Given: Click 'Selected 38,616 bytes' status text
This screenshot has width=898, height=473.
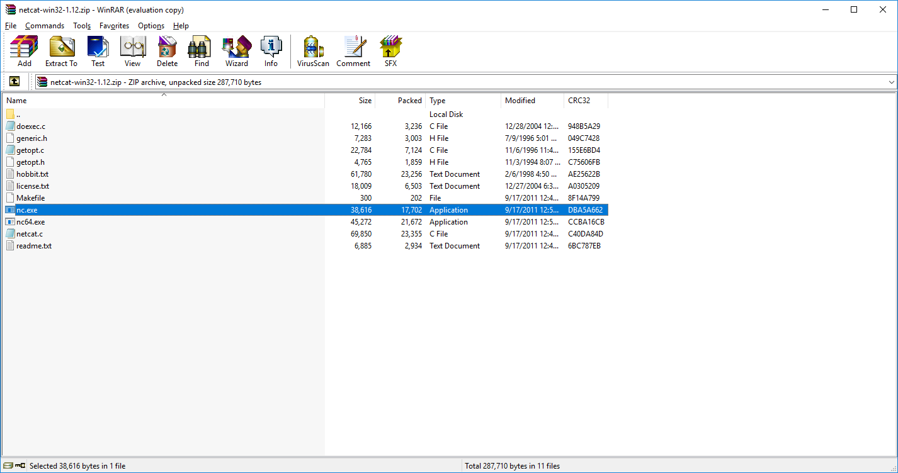Looking at the screenshot, I should (x=77, y=466).
